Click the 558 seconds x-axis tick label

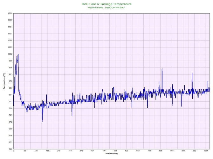click(x=115, y=151)
